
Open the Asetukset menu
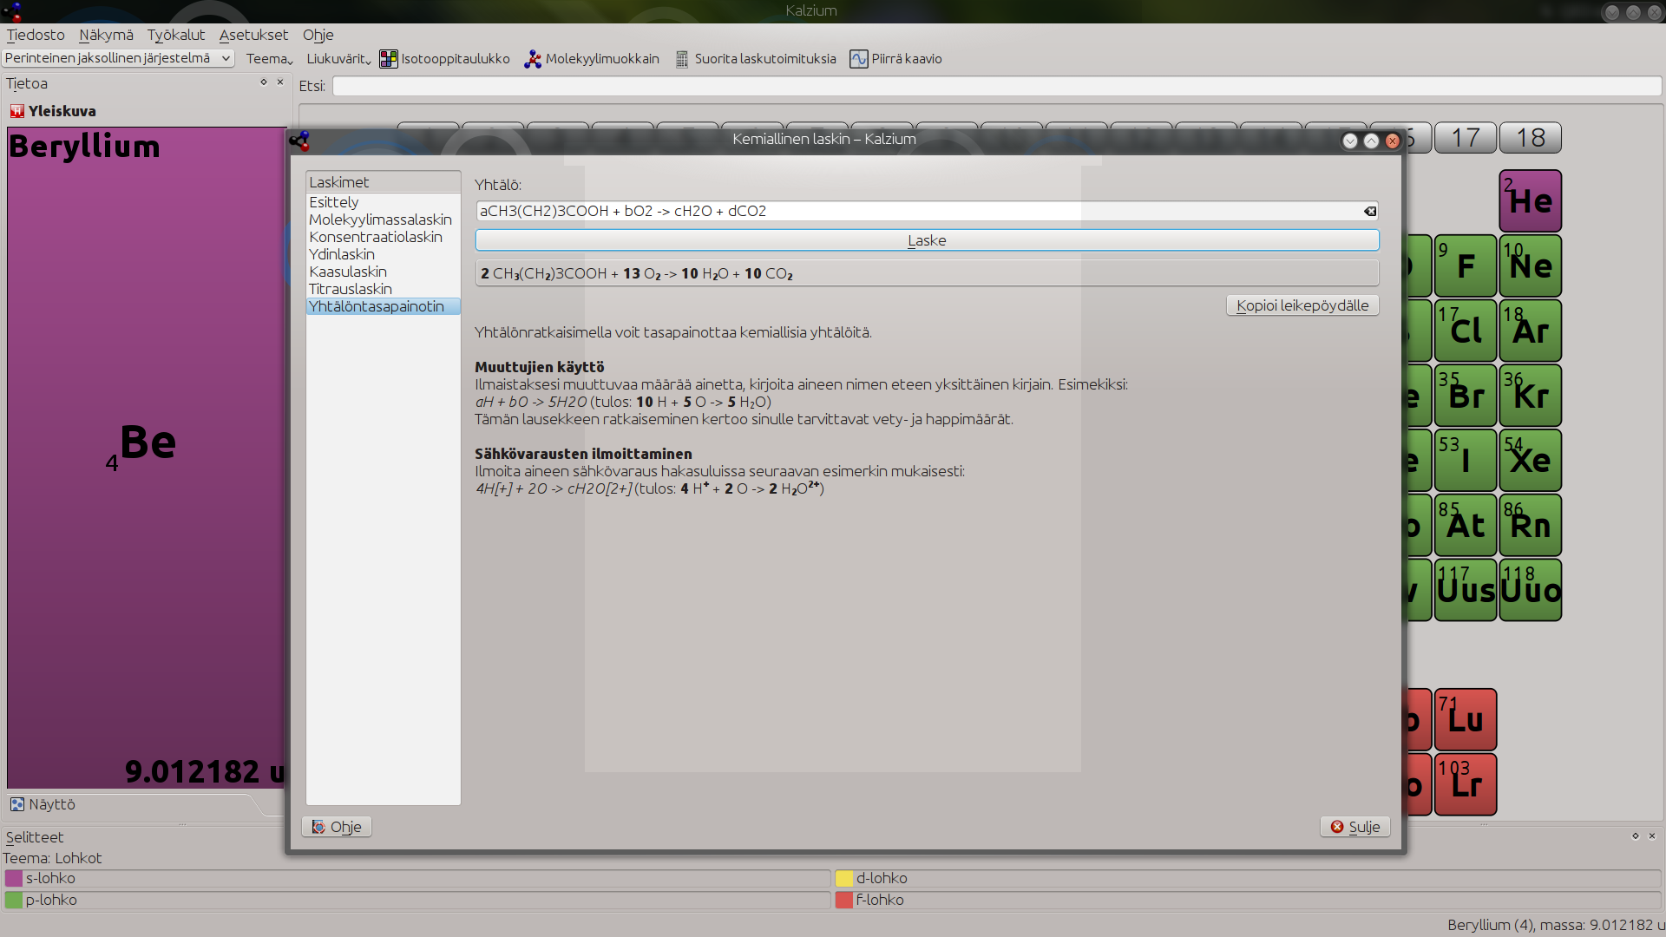click(253, 35)
